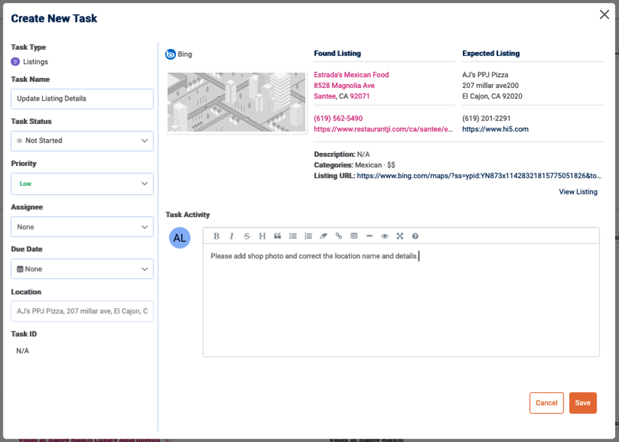Open the Task Status dropdown
Viewport: 619px width, 442px height.
[x=82, y=141]
